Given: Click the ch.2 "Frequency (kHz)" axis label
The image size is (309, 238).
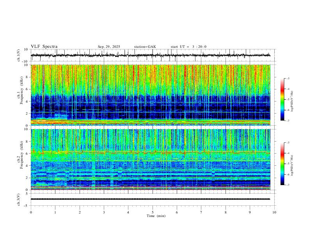Looking at the screenshot, I should coord(22,155).
